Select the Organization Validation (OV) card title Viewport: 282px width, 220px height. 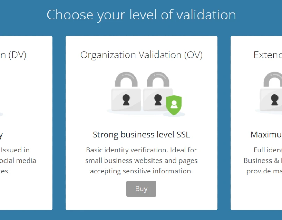[141, 55]
